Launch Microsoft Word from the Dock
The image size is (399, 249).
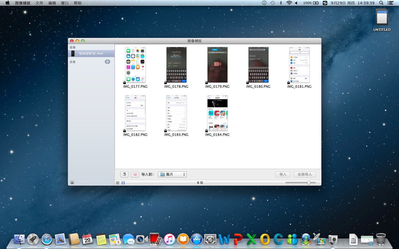224,239
